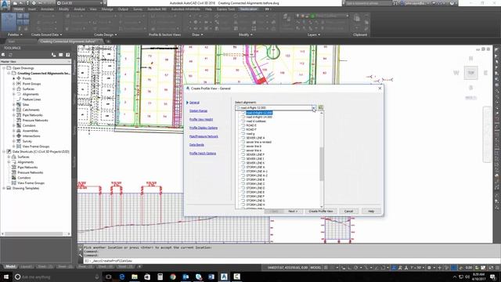Expand the Create Ground Data panel
The height and width of the screenshot is (282, 501).
click(47, 34)
